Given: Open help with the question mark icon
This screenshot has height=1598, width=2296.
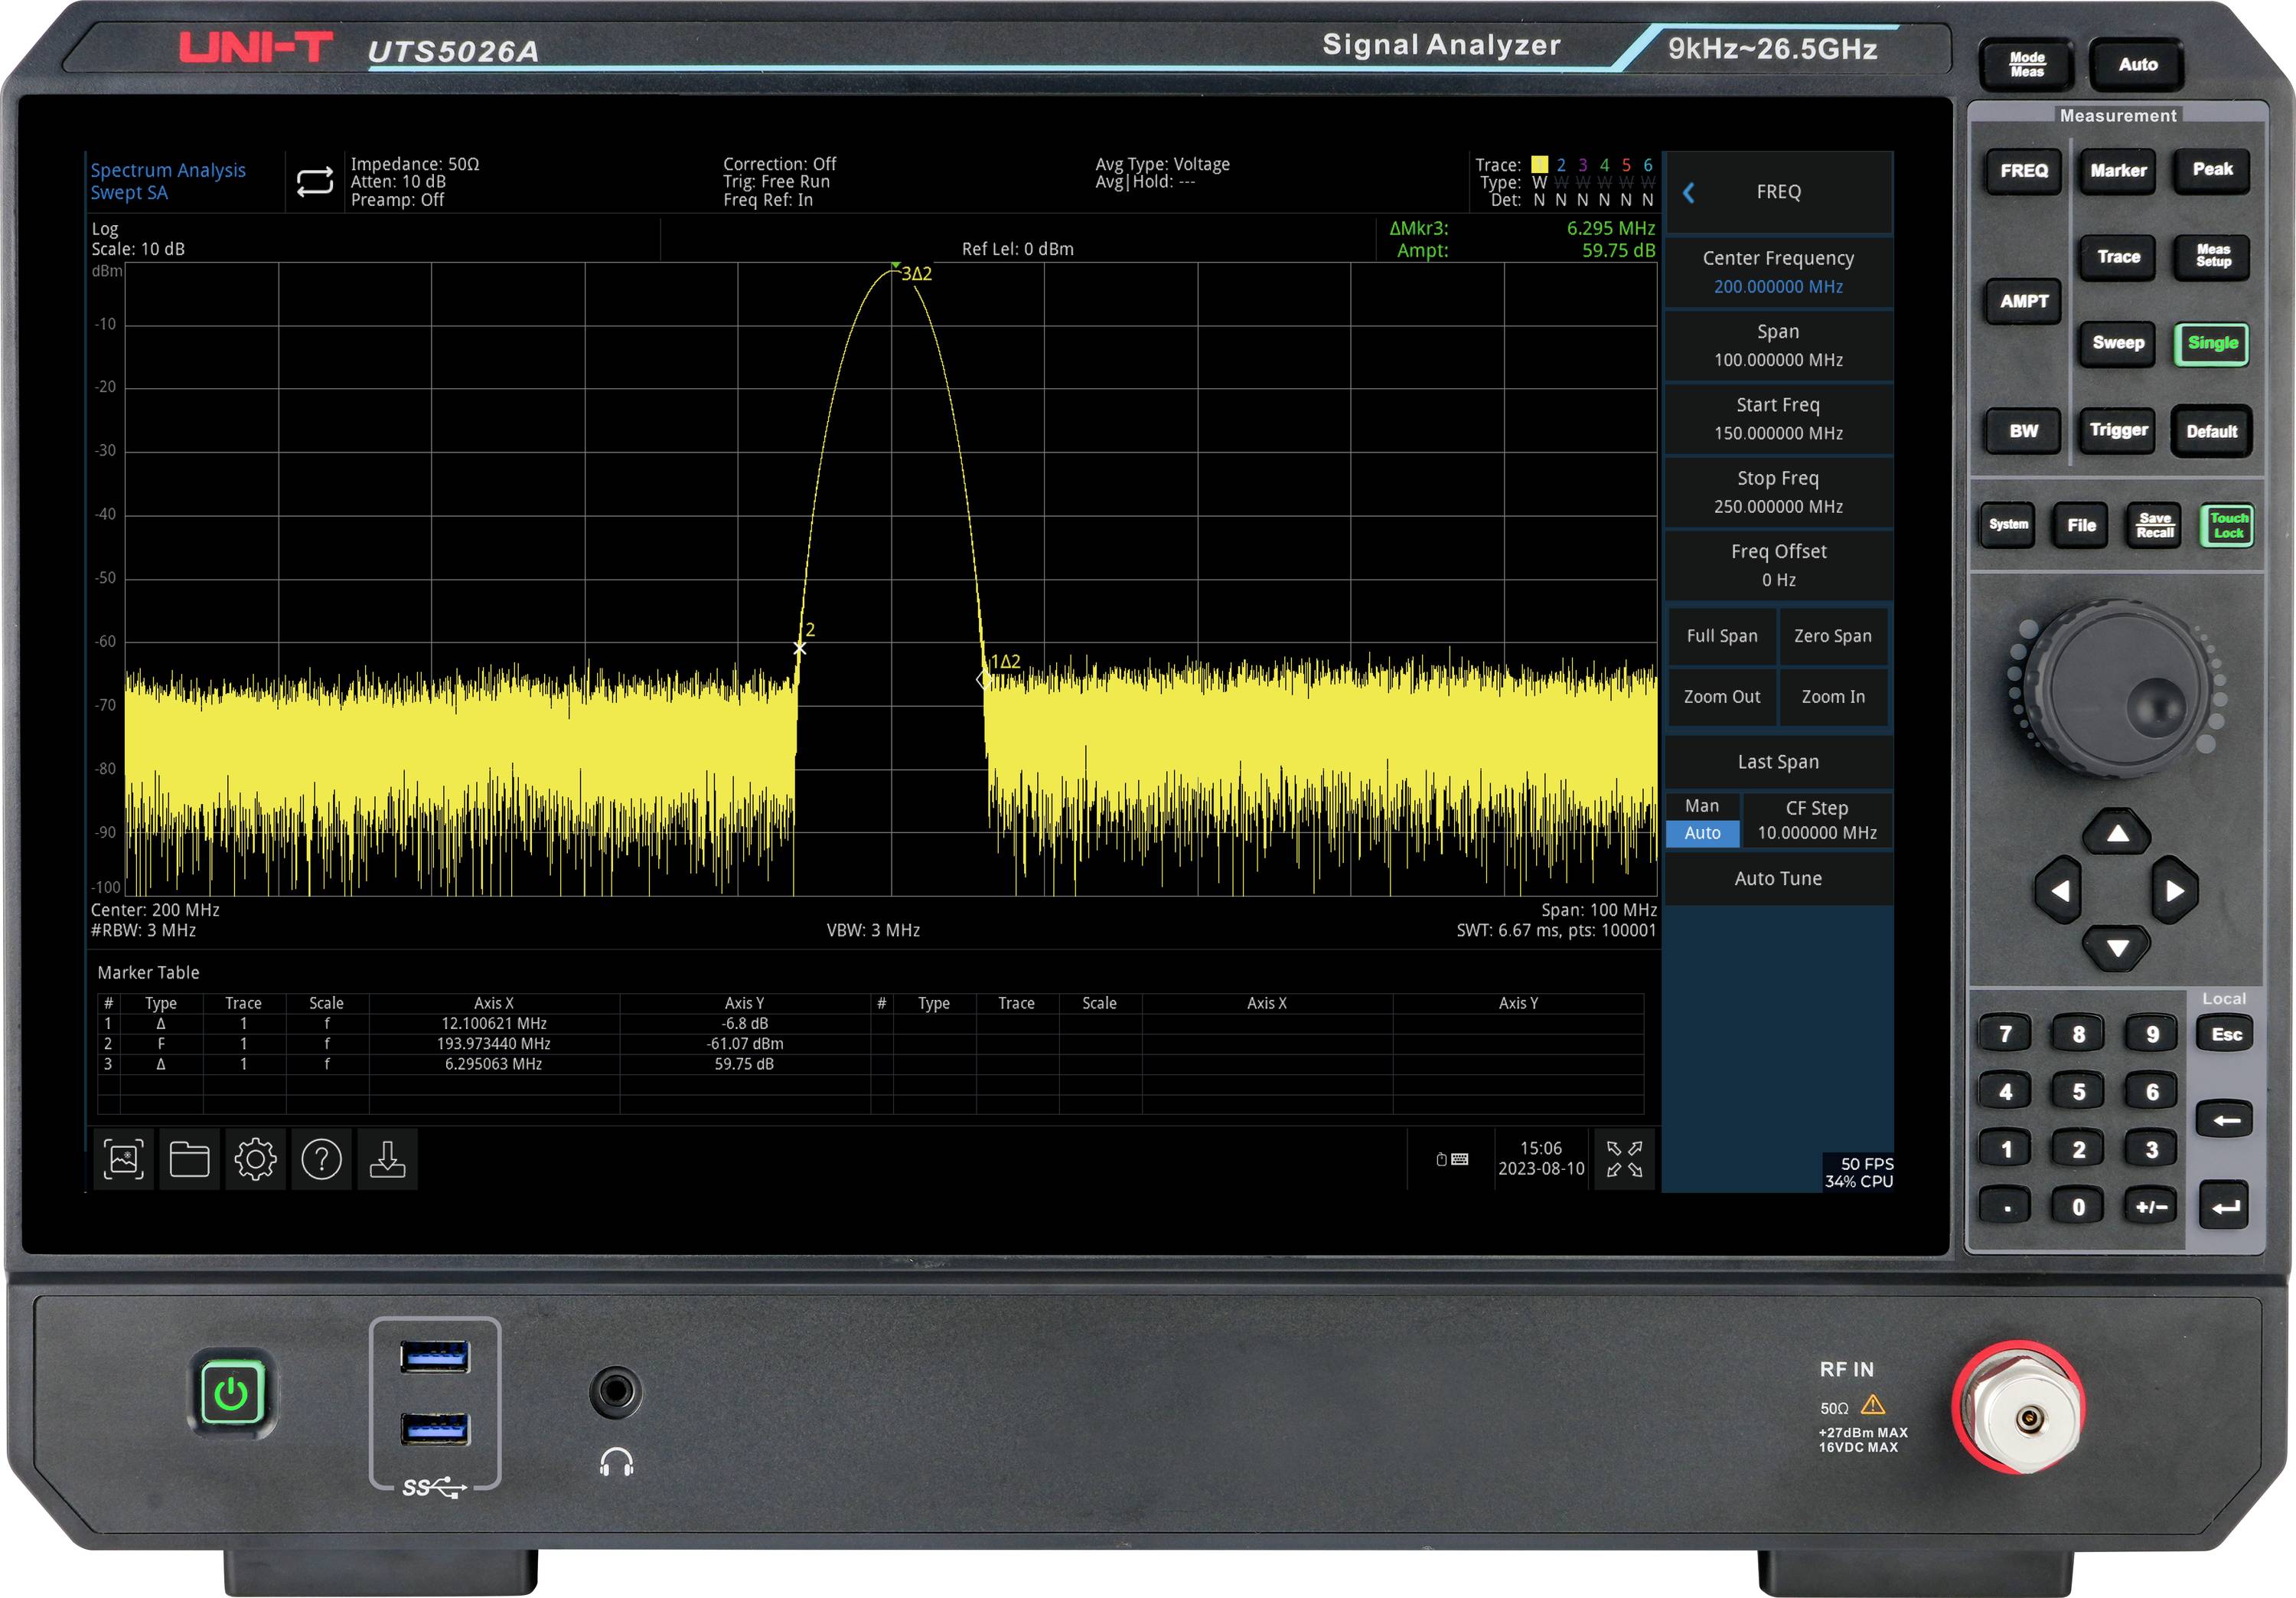Looking at the screenshot, I should tap(321, 1160).
